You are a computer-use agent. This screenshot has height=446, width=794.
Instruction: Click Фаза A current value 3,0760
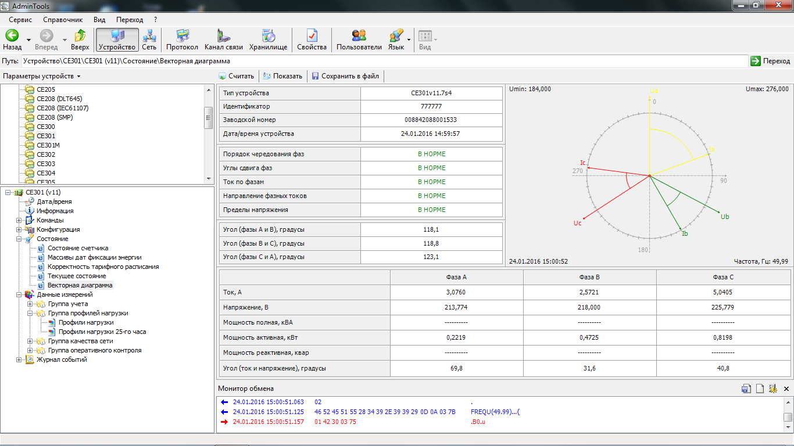pos(456,292)
